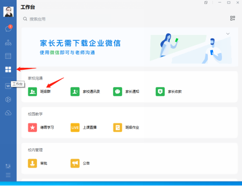242x186 pixels.
Task: Open the 班级群 green icon
Action: coord(33,92)
